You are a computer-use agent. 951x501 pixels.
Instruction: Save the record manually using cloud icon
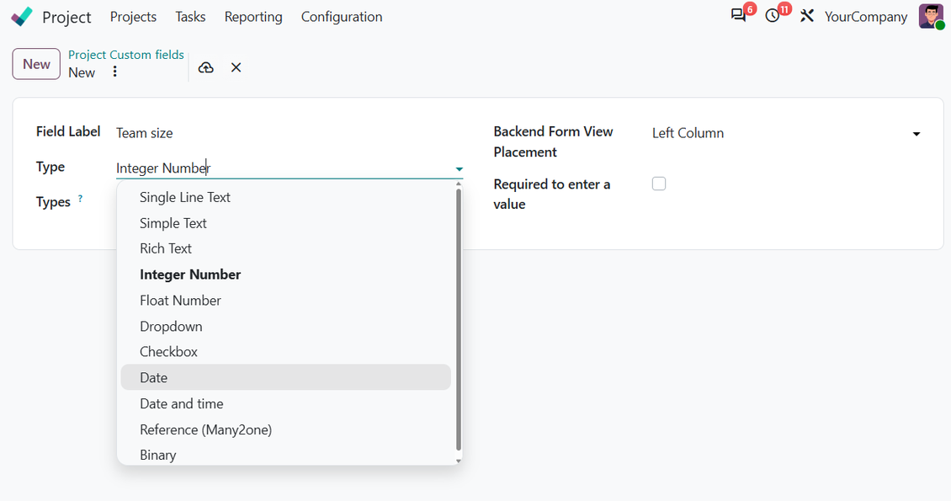point(206,67)
